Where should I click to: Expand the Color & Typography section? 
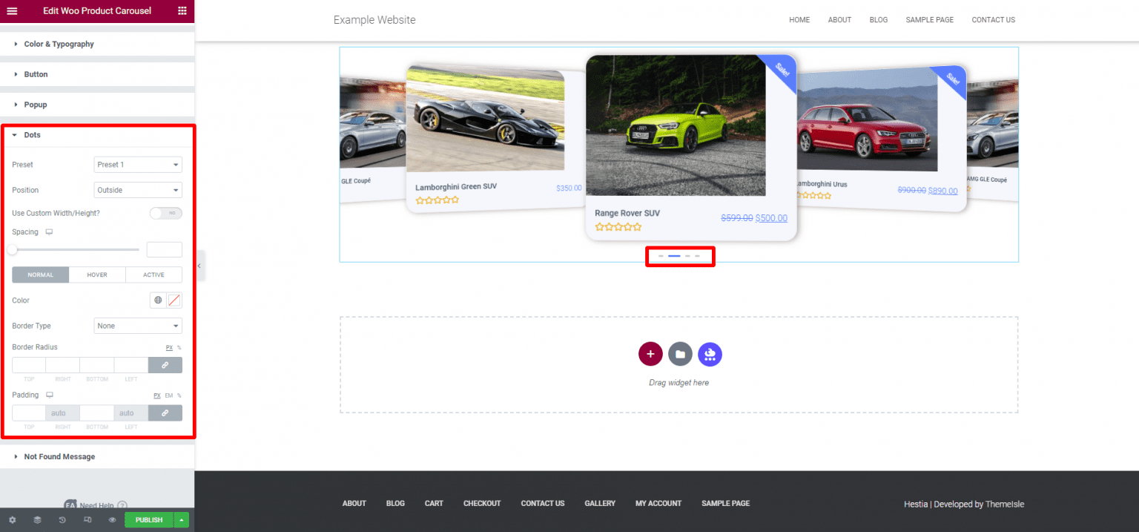click(59, 44)
